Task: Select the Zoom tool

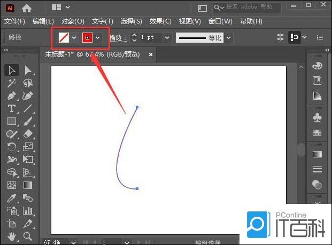Action: point(28,236)
